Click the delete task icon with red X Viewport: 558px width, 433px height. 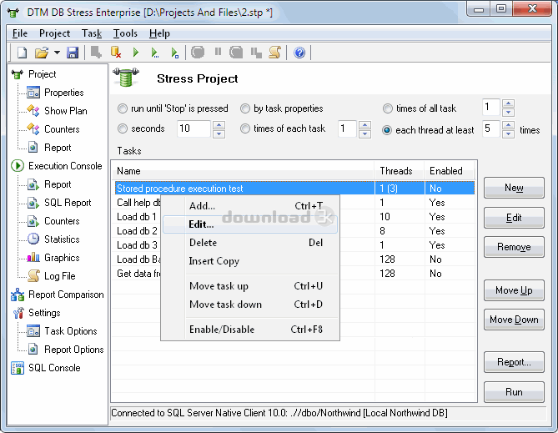116,53
